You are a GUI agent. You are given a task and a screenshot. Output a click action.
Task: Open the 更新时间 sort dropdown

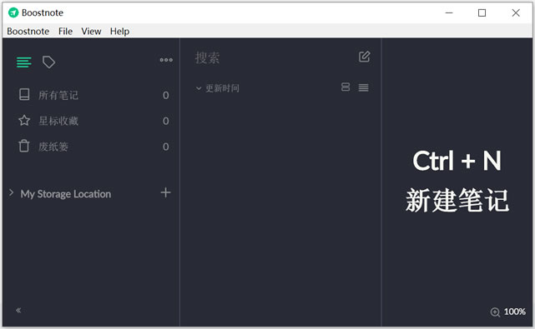point(218,88)
